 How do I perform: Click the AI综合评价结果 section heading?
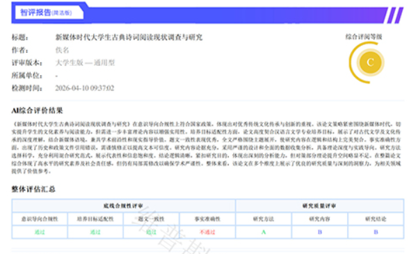(37, 110)
